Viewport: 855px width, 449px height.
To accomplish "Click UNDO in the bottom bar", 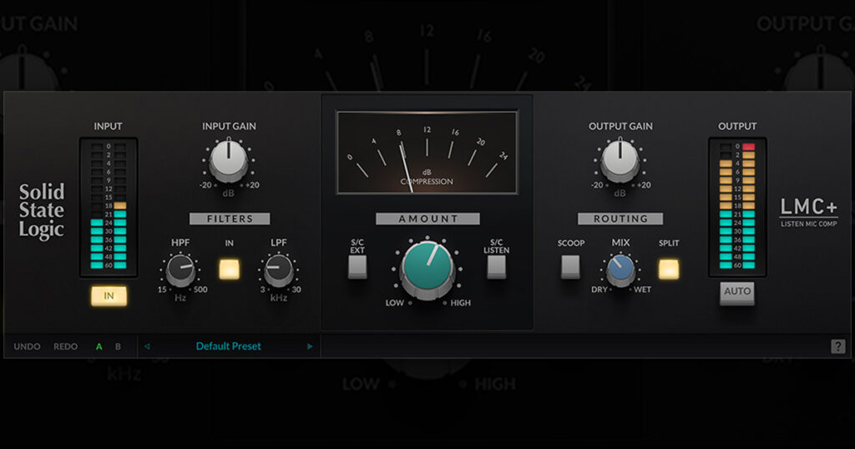I will click(x=27, y=346).
